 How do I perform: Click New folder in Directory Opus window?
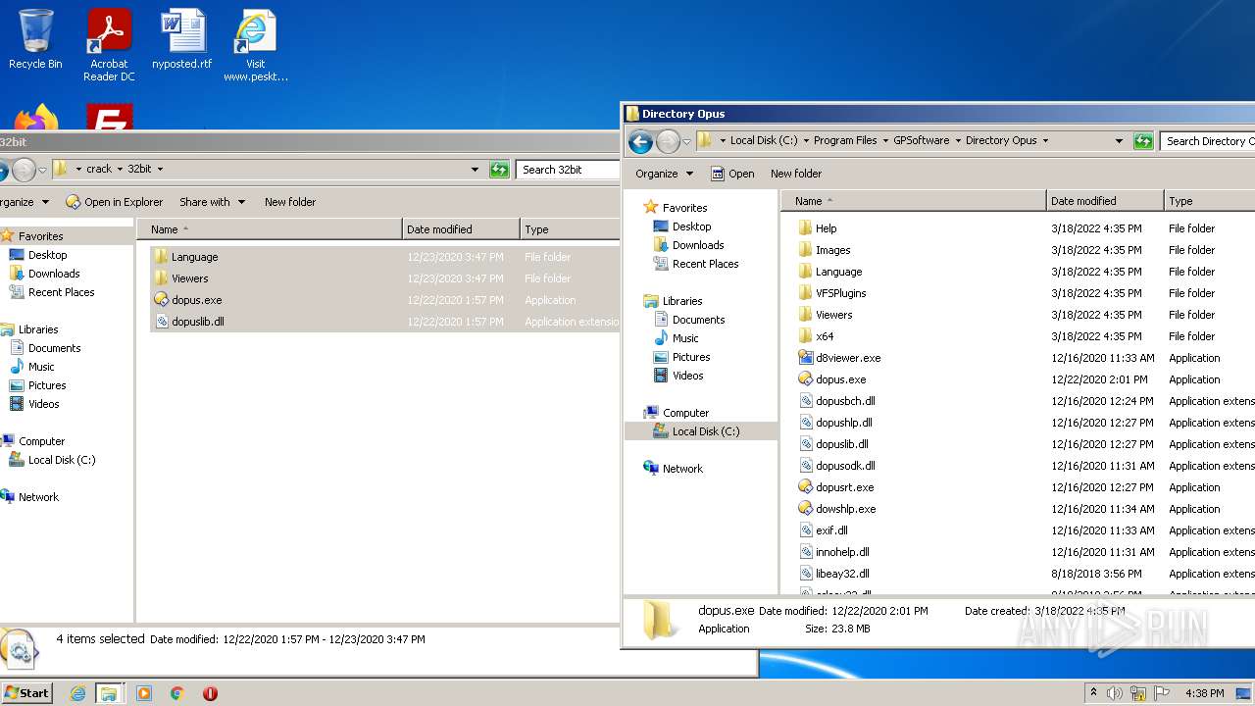[796, 174]
